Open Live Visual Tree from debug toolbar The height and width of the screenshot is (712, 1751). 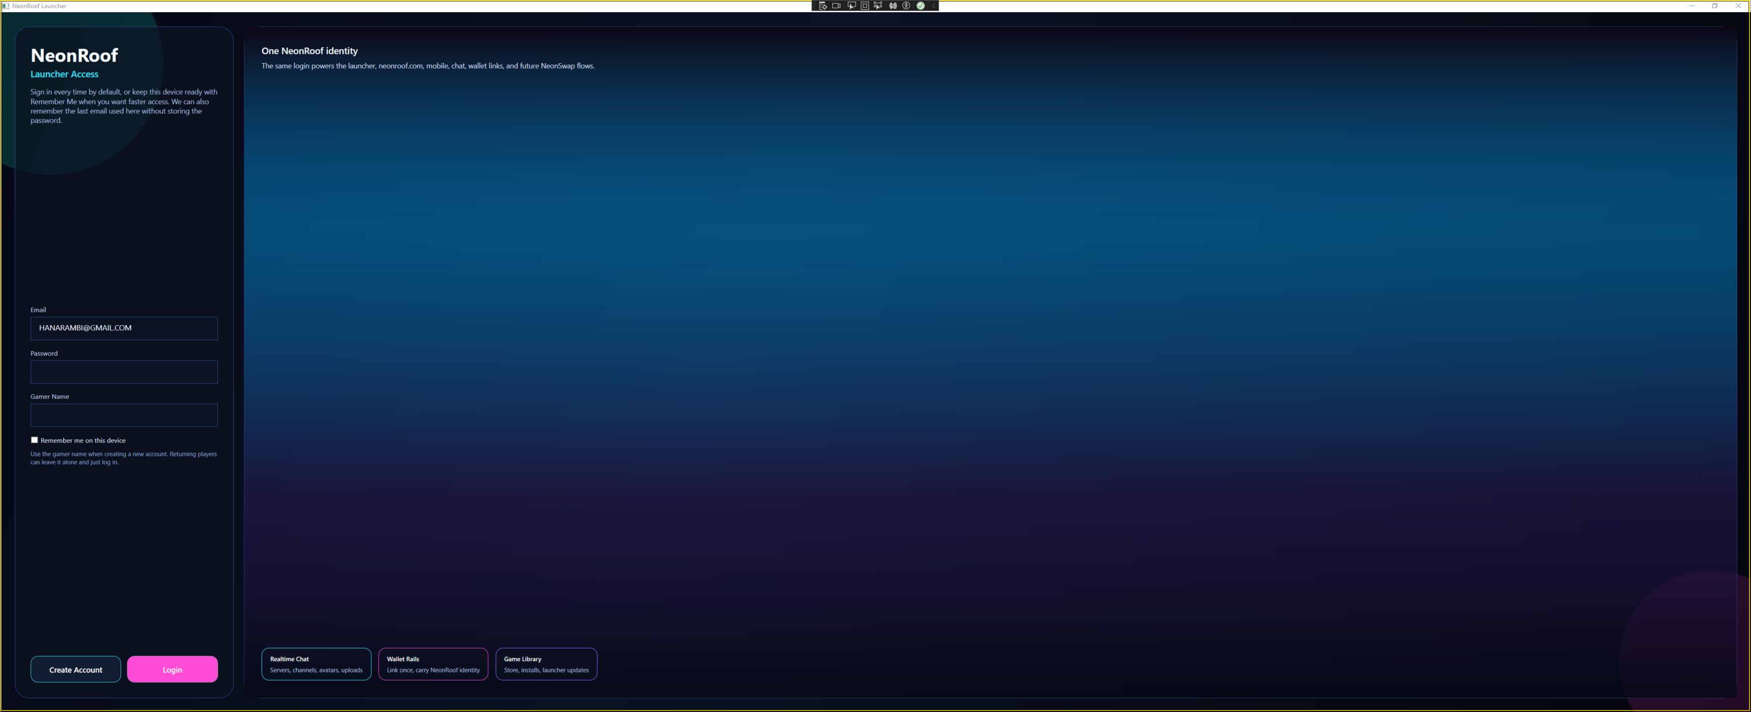pyautogui.click(x=823, y=6)
